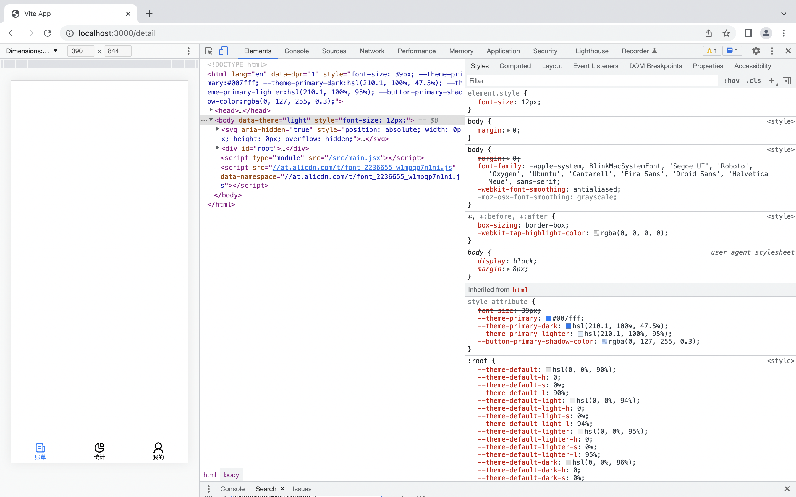Select body in the breadcrumb bar

[x=231, y=475]
